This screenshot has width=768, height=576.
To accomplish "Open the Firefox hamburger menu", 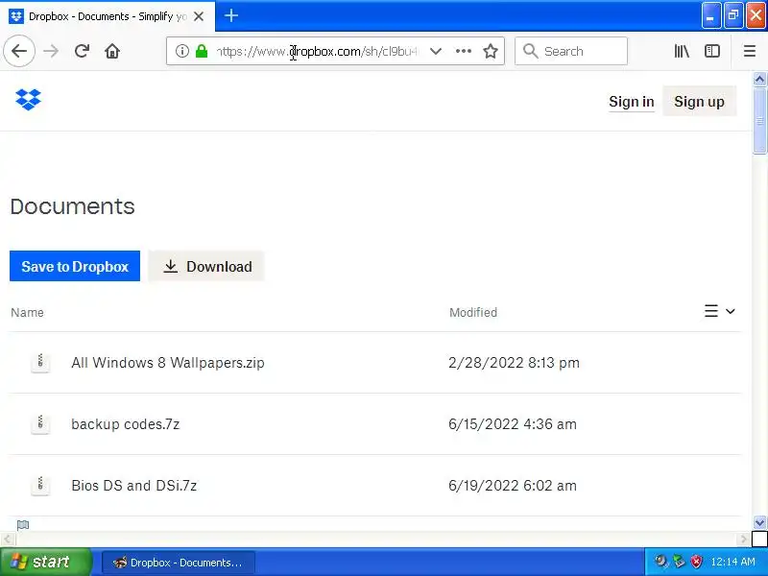I will click(x=750, y=51).
